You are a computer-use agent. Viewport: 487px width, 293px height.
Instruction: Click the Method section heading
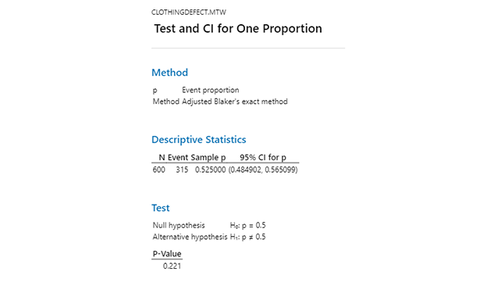coord(169,73)
